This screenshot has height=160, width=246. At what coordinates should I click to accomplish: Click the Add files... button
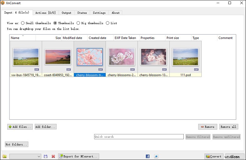point(20,127)
